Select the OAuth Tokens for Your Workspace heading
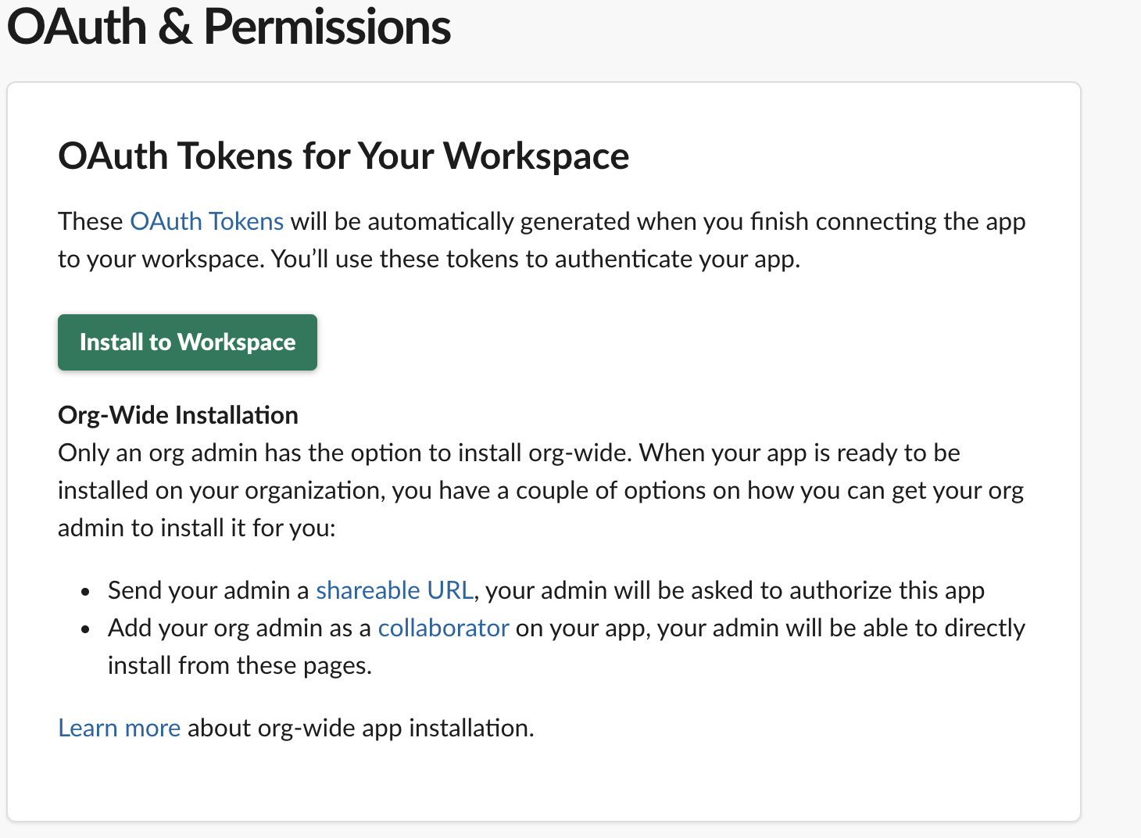This screenshot has width=1141, height=838. point(343,156)
